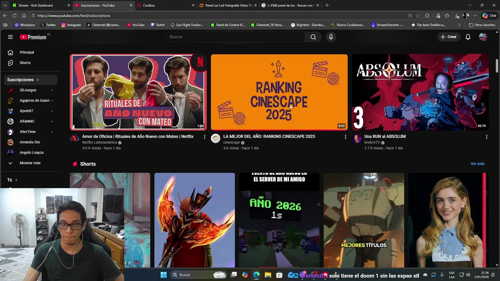Viewport: 500px width, 281px height.
Task: Open File Explorer from taskbar
Action: pos(268,275)
